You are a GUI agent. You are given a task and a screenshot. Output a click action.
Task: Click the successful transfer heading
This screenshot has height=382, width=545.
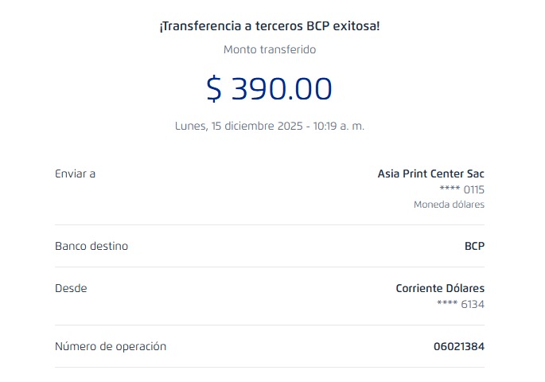point(270,26)
